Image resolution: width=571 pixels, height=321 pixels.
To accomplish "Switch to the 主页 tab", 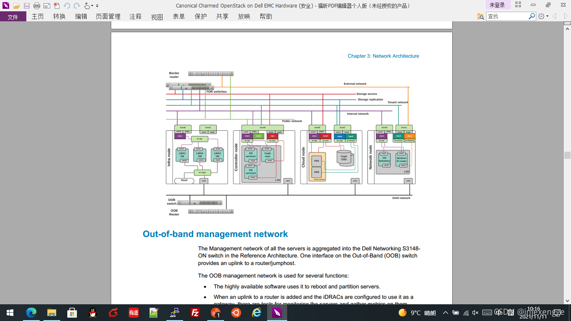I will point(38,17).
